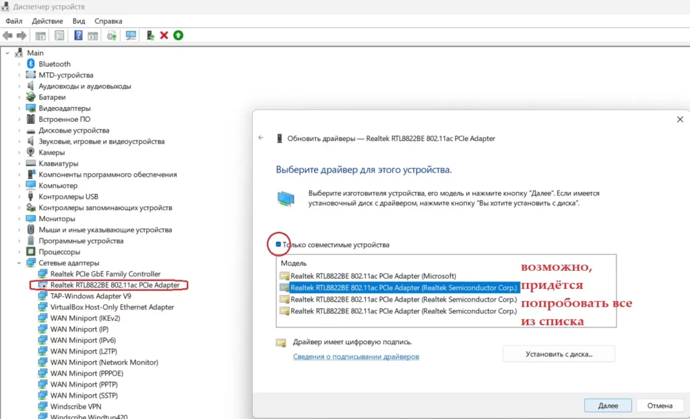Click the Bluetooth icon in the device tree
The height and width of the screenshot is (419, 690).
[x=30, y=64]
